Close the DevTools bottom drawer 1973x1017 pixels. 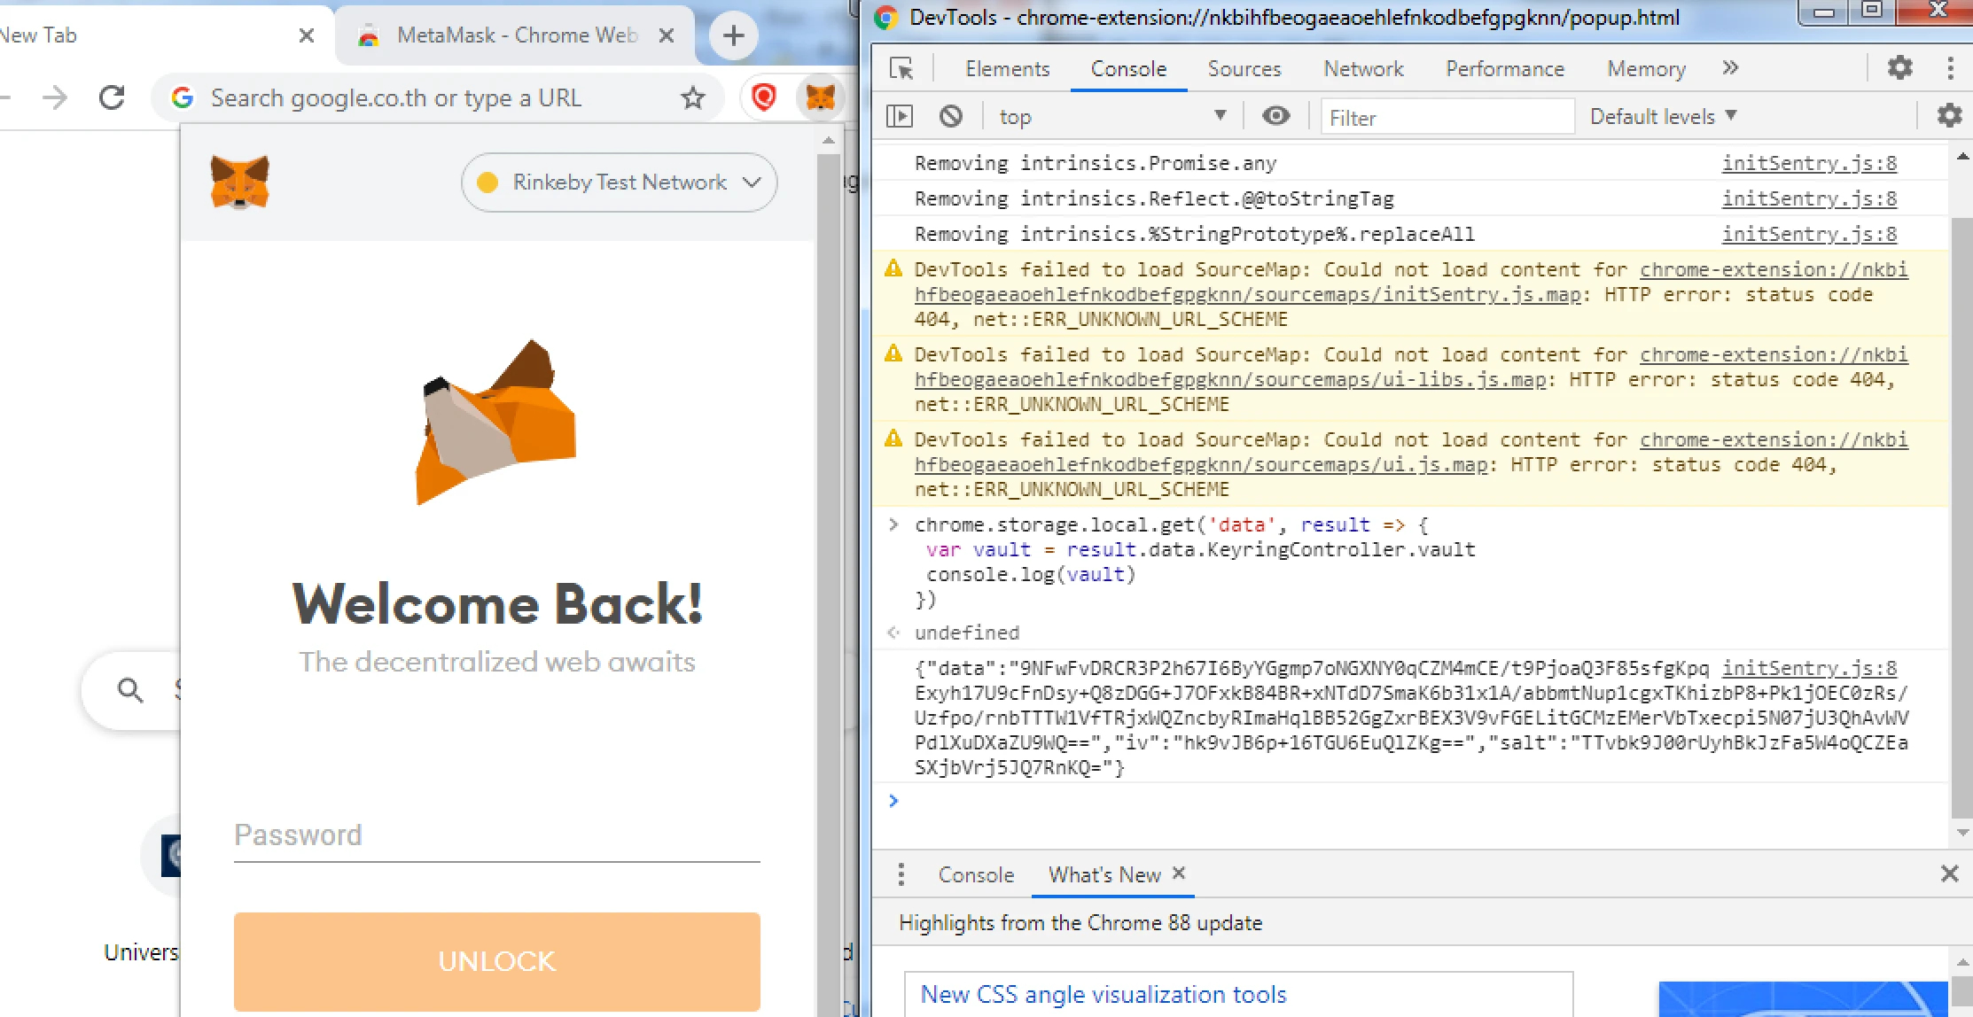coord(1949,874)
